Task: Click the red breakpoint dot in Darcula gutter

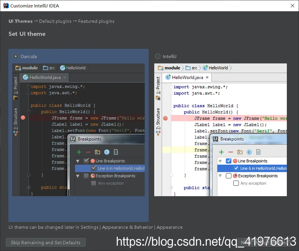Action: pyautogui.click(x=23, y=118)
